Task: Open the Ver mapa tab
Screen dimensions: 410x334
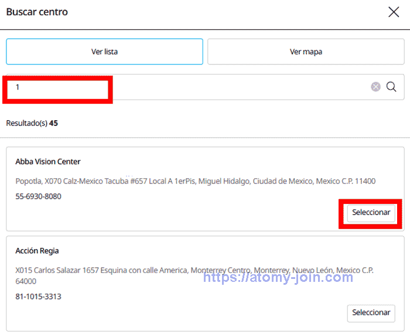Action: pyautogui.click(x=306, y=52)
